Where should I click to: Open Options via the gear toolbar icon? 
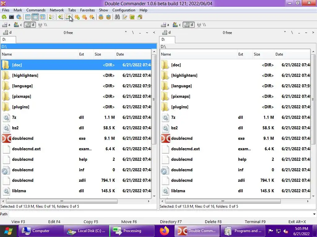point(19,17)
